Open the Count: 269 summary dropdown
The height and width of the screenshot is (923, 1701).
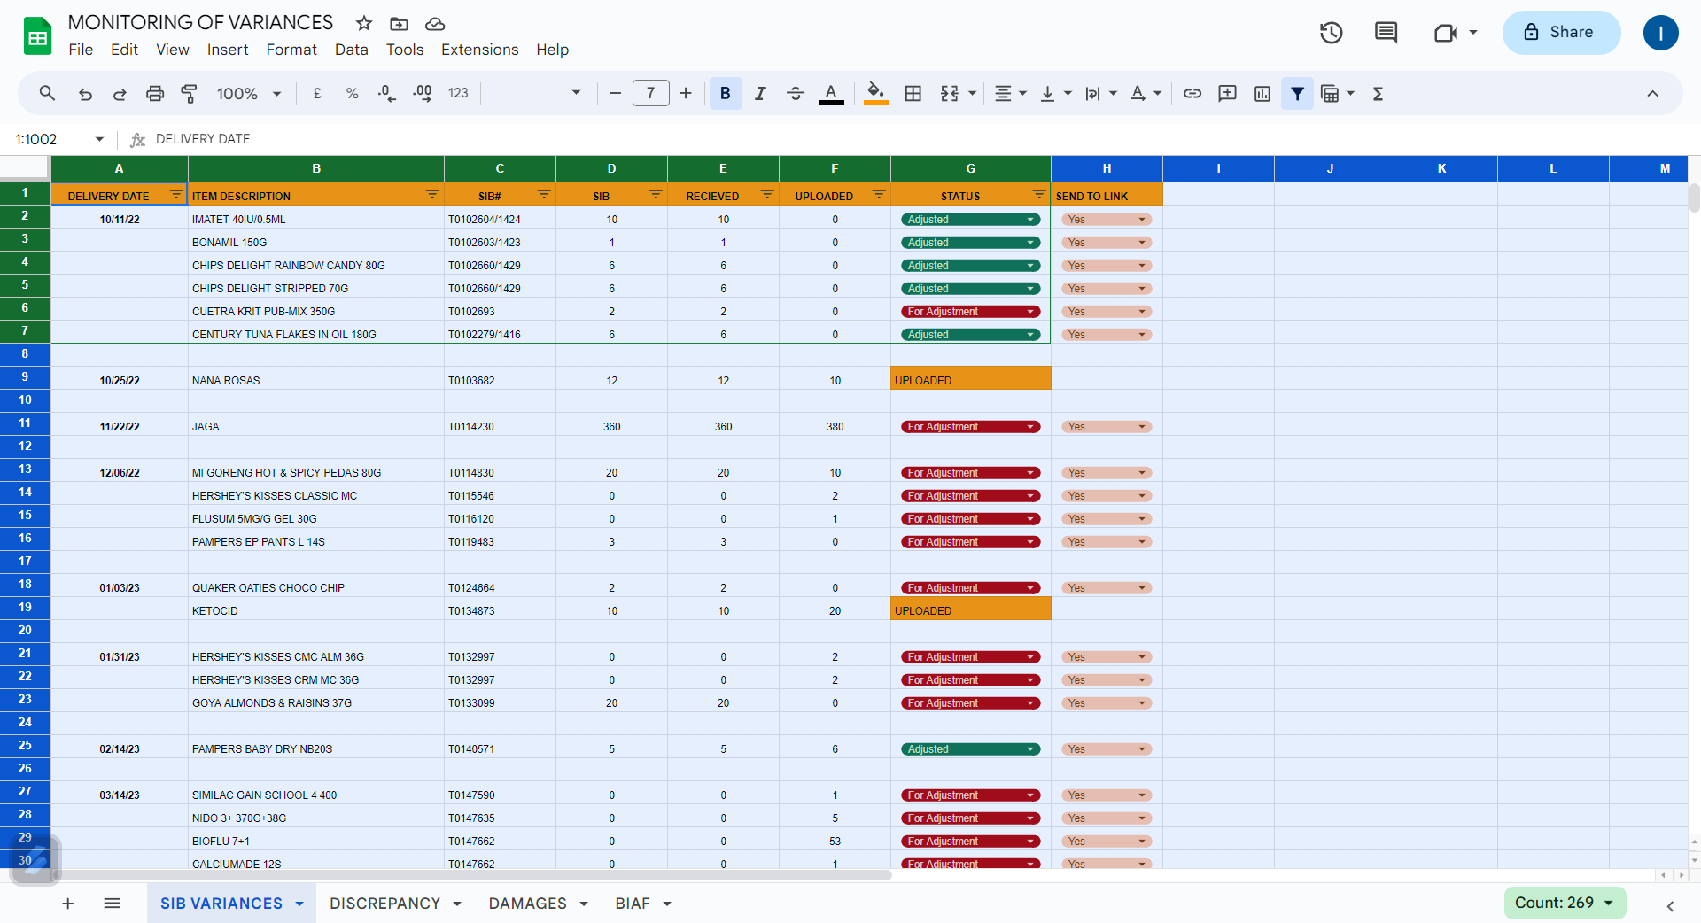[1565, 903]
